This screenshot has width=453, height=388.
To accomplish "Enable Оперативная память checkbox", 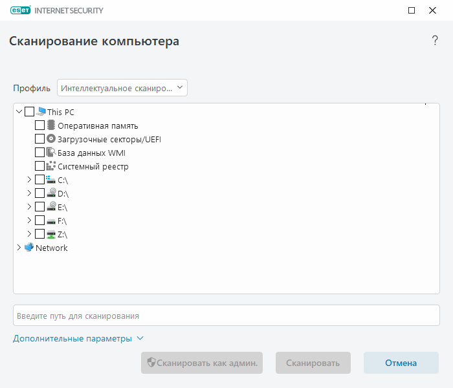I will coord(39,125).
